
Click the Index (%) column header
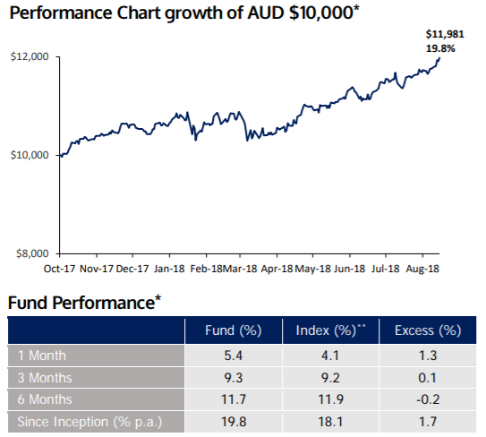[x=331, y=330]
